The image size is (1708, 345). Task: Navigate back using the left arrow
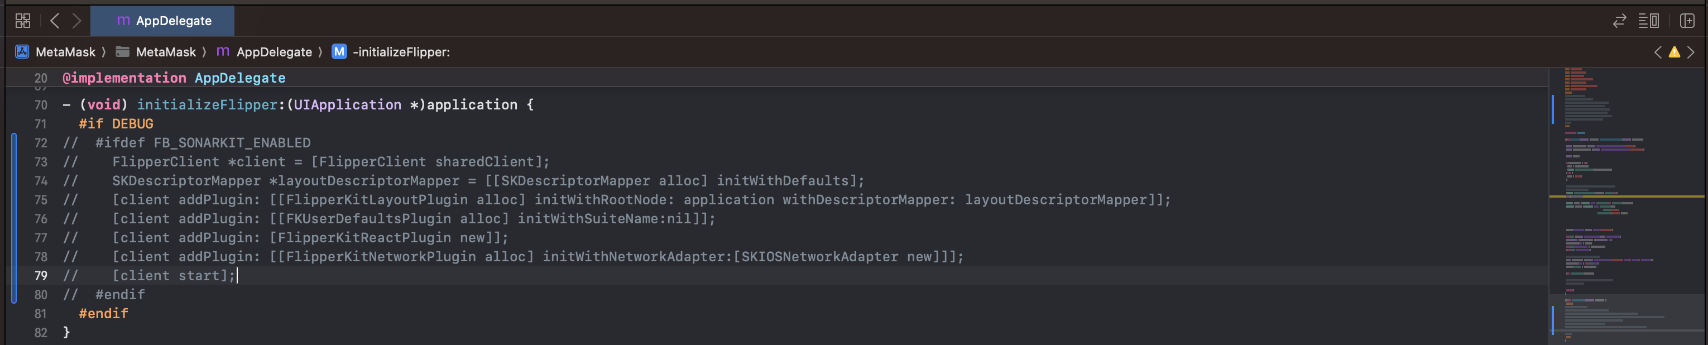pyautogui.click(x=55, y=21)
